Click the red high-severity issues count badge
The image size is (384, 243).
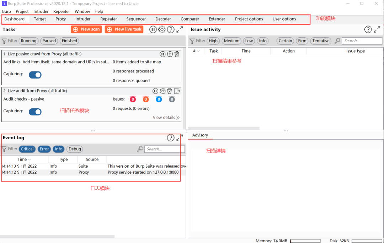click(x=133, y=99)
